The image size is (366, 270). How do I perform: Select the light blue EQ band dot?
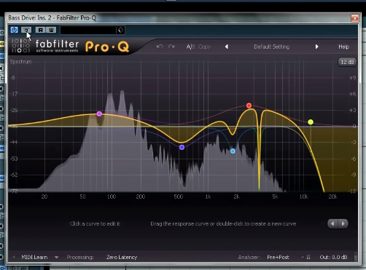233,151
